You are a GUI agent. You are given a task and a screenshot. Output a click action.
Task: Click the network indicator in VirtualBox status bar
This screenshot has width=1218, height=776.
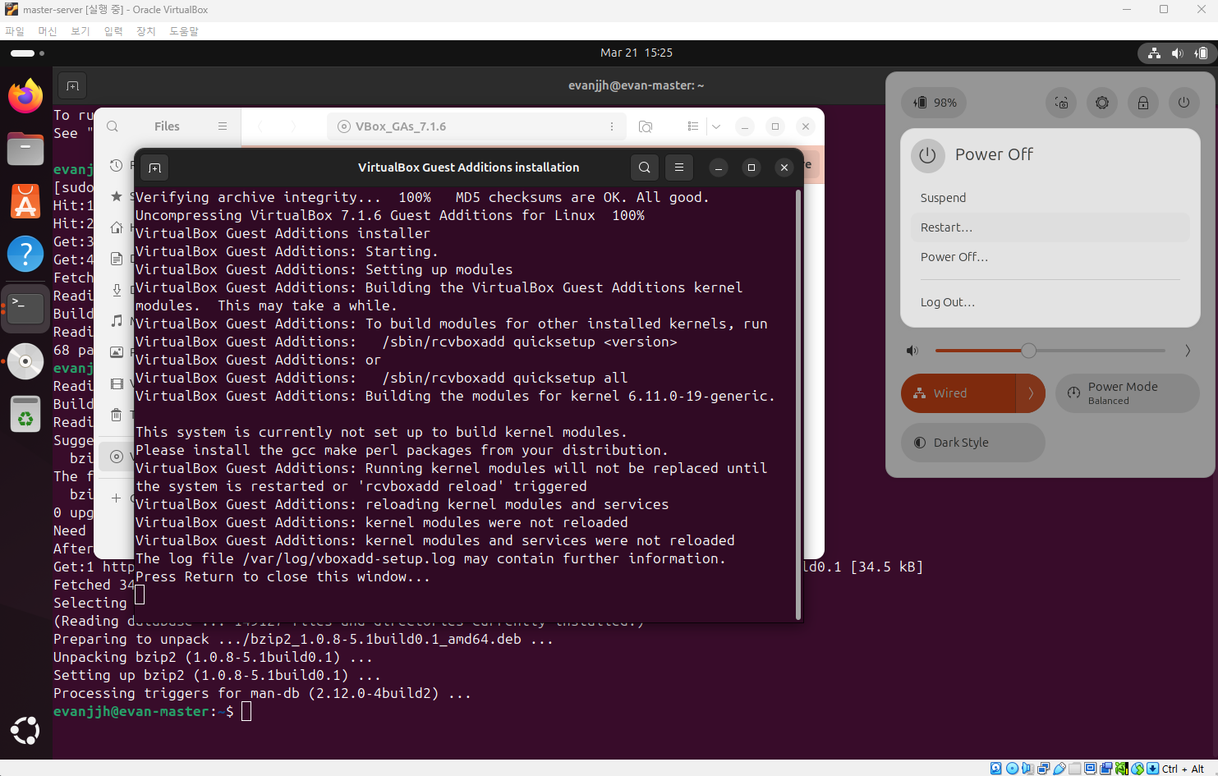(x=1043, y=769)
